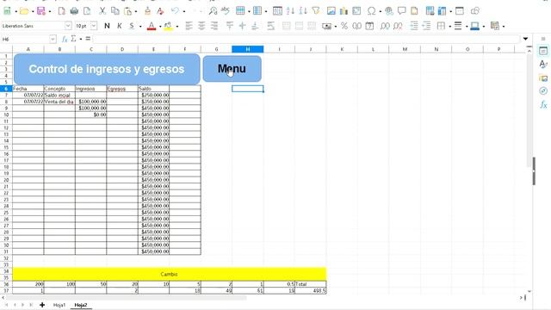This screenshot has height=310, width=551.
Task: Open sidebar Properties panel icon
Action: (543, 52)
